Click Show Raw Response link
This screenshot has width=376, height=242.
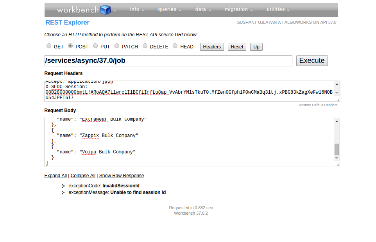[122, 176]
